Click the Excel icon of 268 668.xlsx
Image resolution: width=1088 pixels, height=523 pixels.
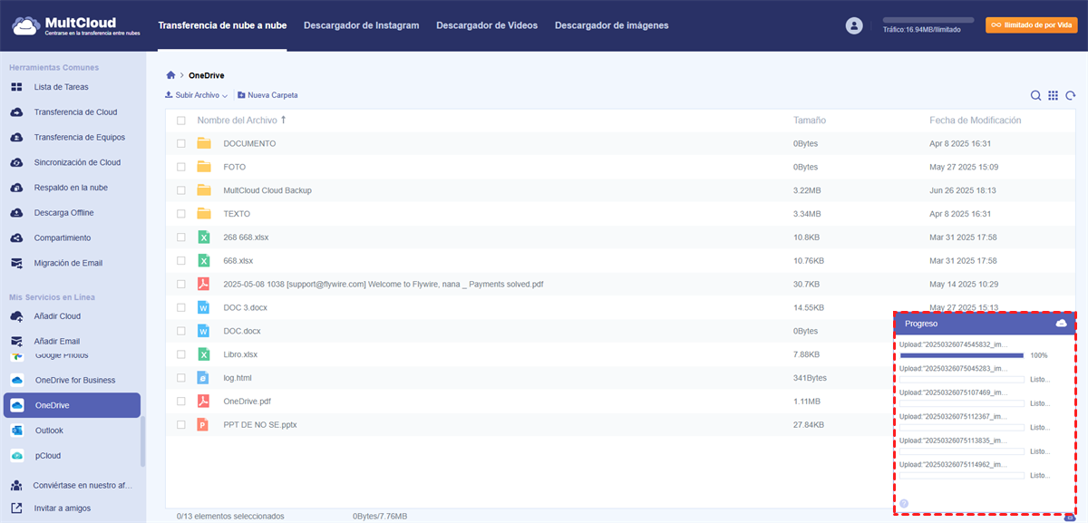pyautogui.click(x=204, y=237)
